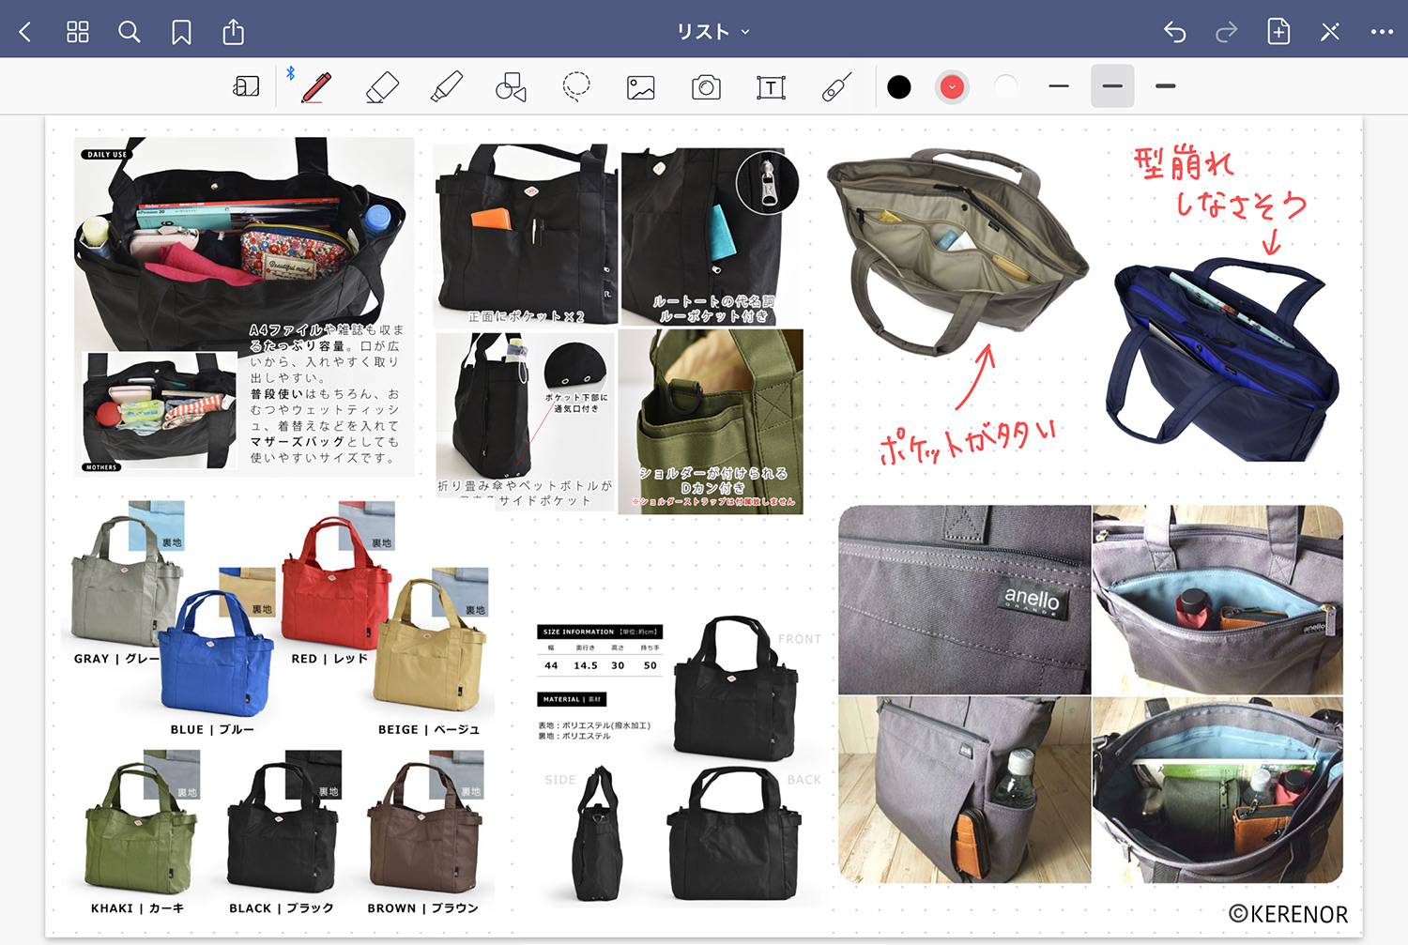
Task: Tap the BLUE | ブルー bag image
Action: tap(216, 654)
